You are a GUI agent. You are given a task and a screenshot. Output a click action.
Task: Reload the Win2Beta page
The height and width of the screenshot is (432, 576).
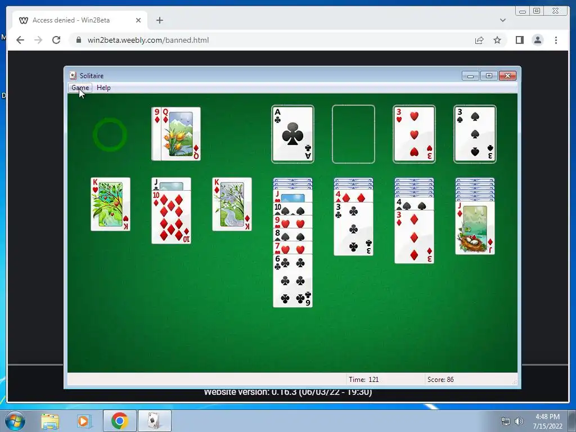pyautogui.click(x=56, y=40)
